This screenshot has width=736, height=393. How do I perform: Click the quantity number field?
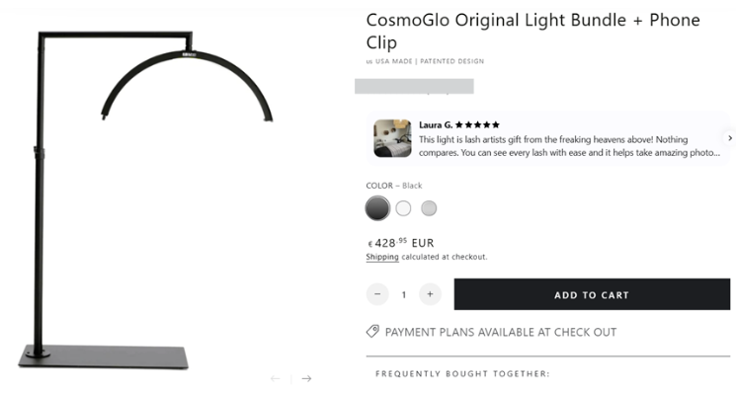[x=404, y=295]
